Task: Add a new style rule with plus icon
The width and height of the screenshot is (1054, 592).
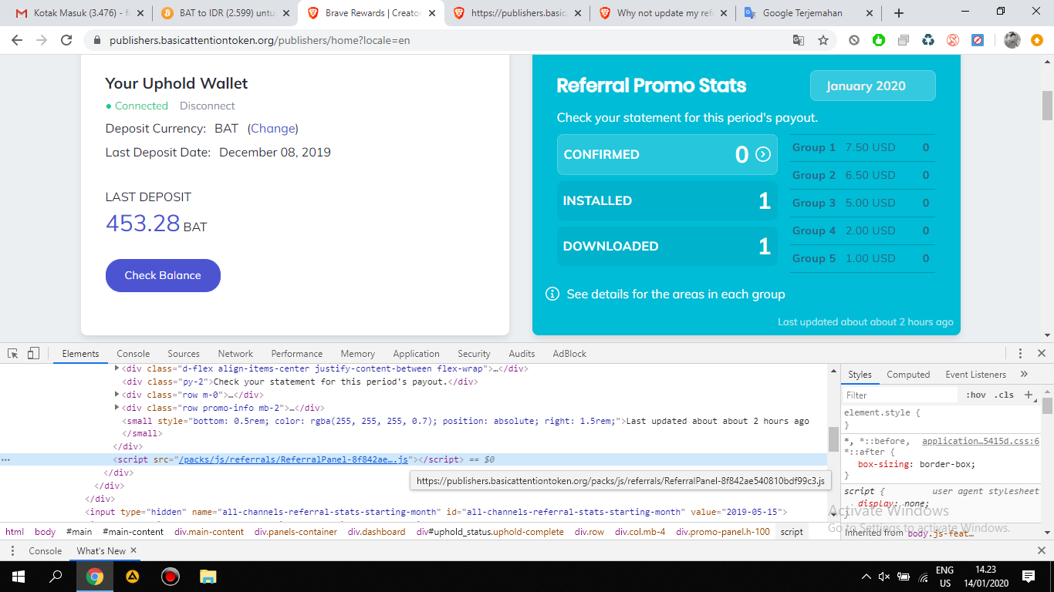Action: 1028,395
